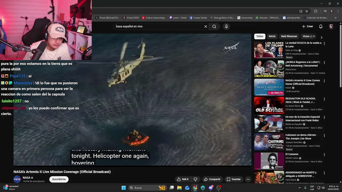
Task: Open Discord from the taskbar
Action: [x=211, y=188]
